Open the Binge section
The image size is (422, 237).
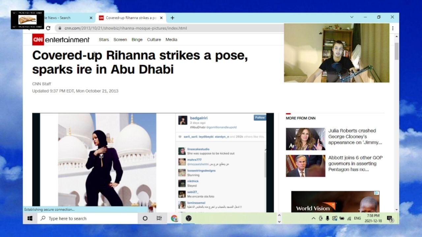coord(137,39)
